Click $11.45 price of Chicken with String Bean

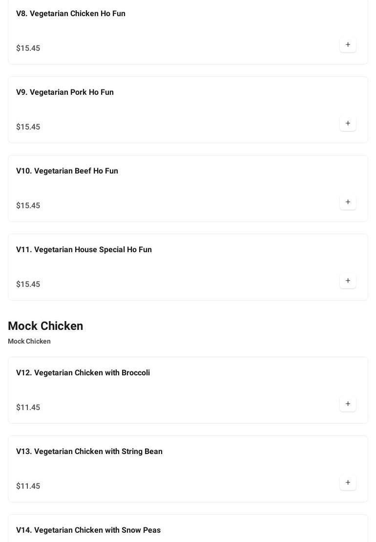tap(28, 486)
